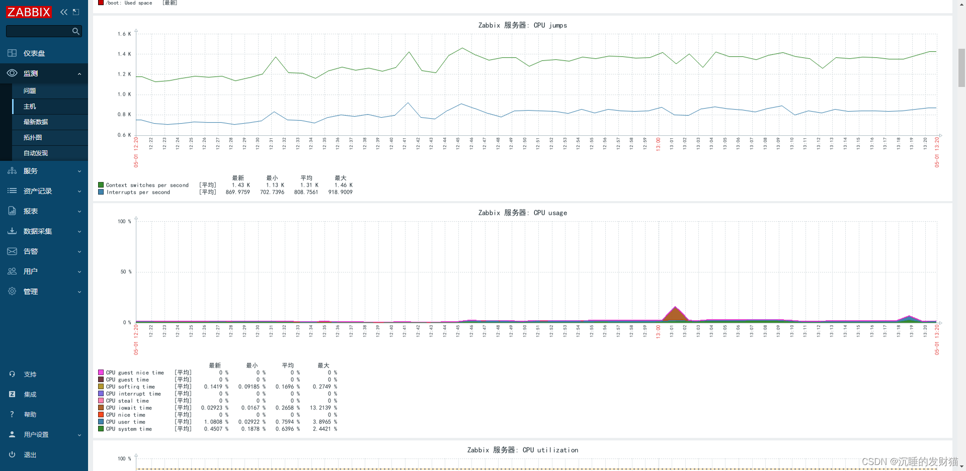Expand the 资产记录 menu chevron

79,192
